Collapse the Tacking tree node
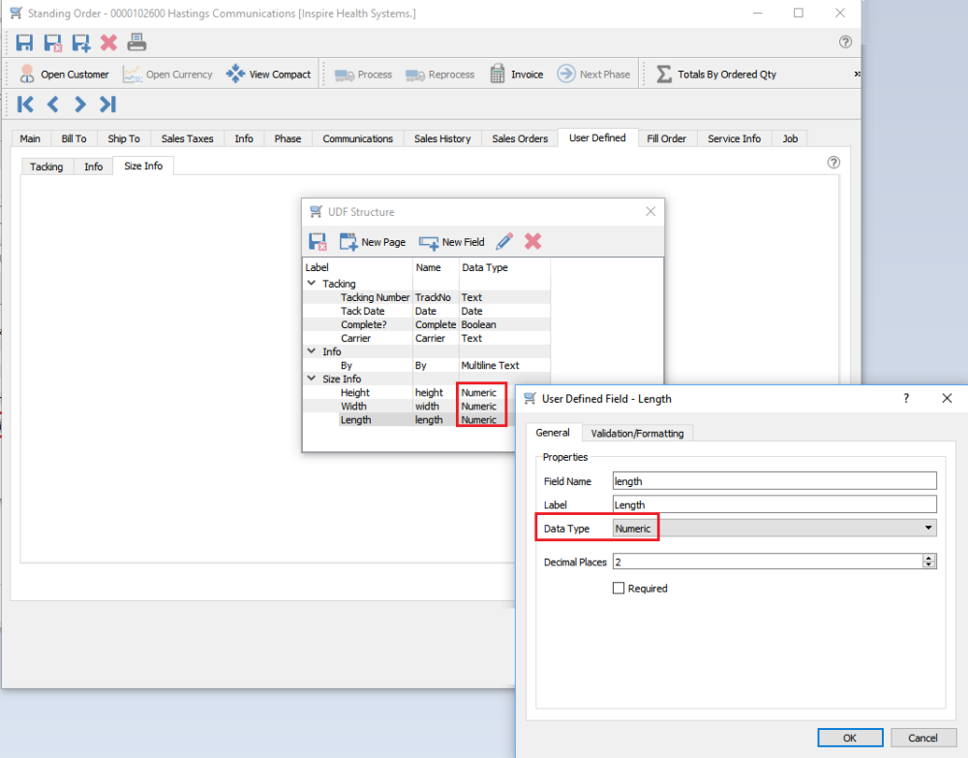968x758 pixels. 312,284
